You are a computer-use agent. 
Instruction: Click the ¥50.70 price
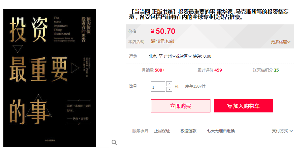[163, 31]
